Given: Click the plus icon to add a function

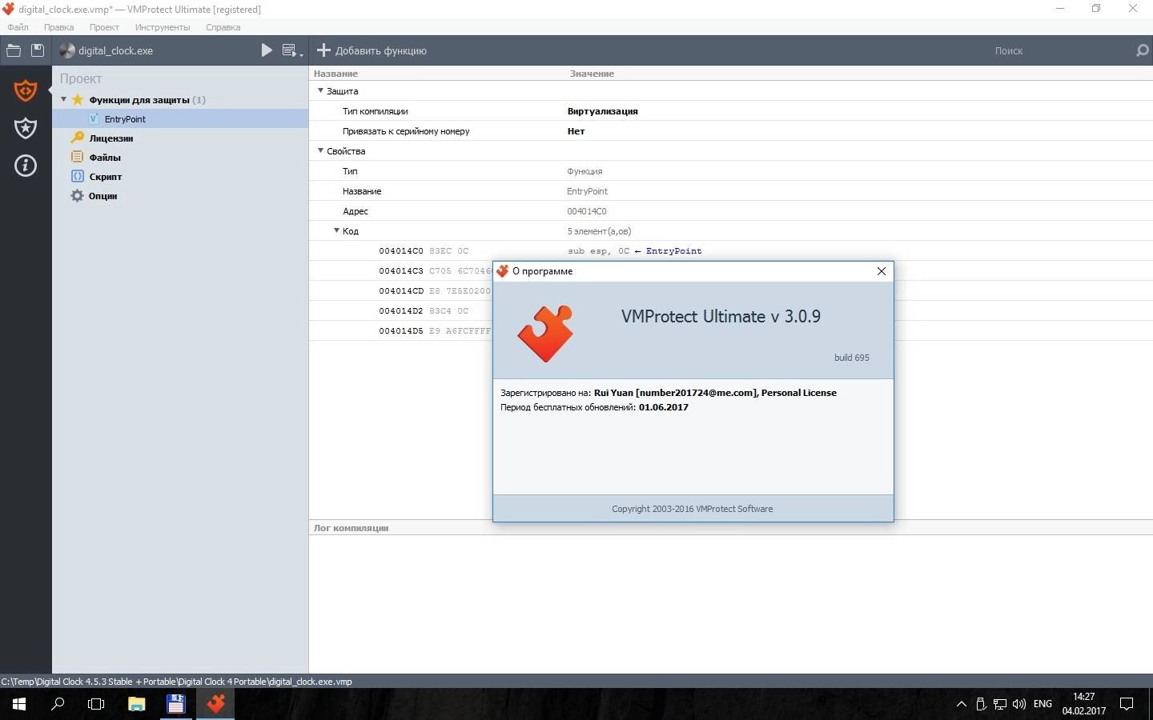Looking at the screenshot, I should [x=323, y=50].
